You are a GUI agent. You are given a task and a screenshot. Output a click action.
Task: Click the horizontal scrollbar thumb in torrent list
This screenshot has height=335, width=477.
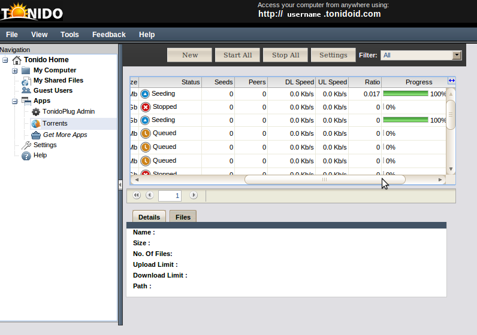point(324,179)
